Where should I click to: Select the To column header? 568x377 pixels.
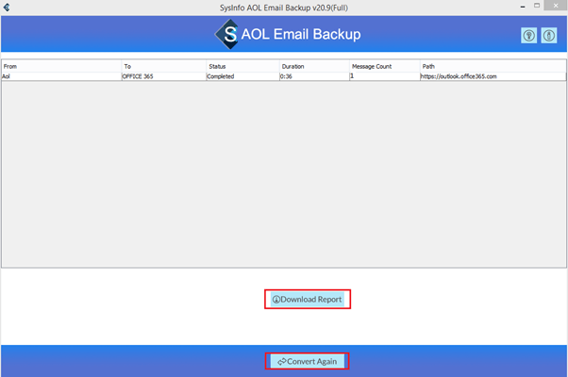164,66
